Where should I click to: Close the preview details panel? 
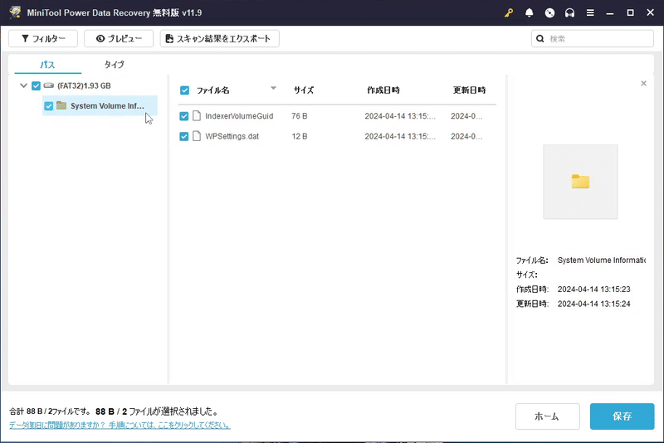(644, 83)
